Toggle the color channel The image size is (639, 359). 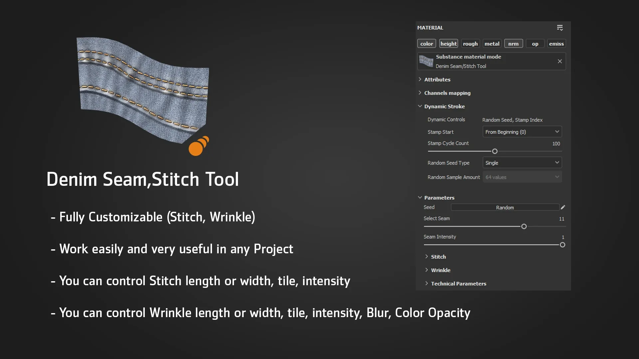pyautogui.click(x=426, y=43)
